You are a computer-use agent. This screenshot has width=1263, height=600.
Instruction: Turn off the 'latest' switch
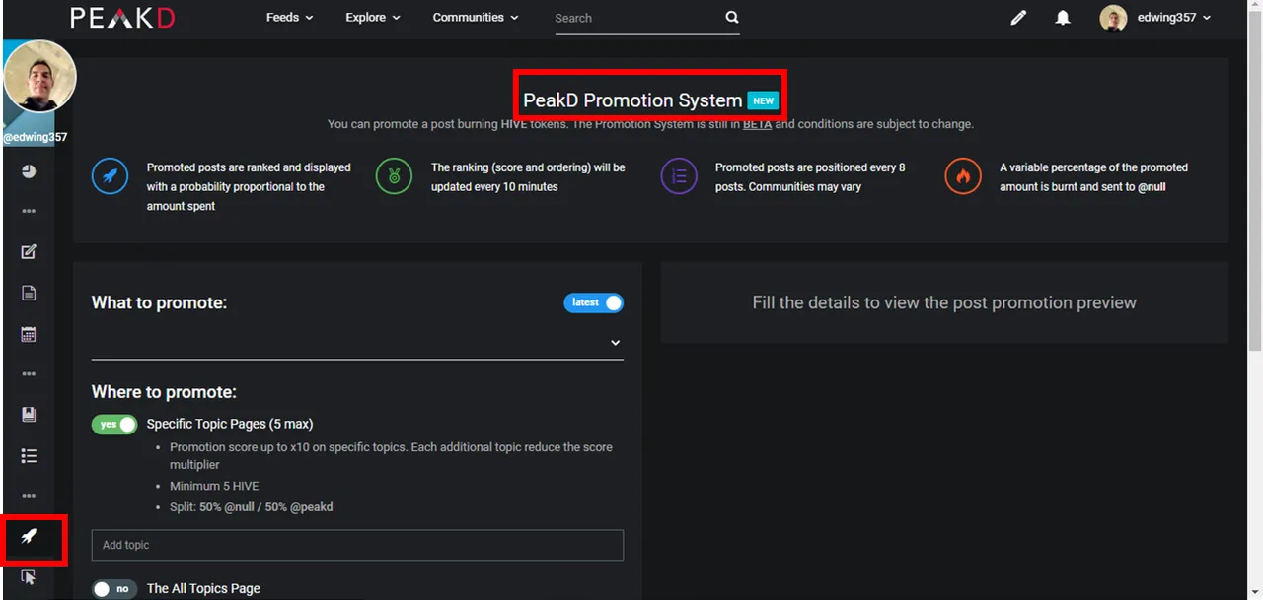coord(594,302)
